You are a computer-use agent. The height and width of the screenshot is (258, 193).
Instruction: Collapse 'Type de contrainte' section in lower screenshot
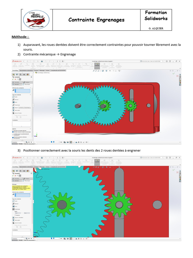30,199
